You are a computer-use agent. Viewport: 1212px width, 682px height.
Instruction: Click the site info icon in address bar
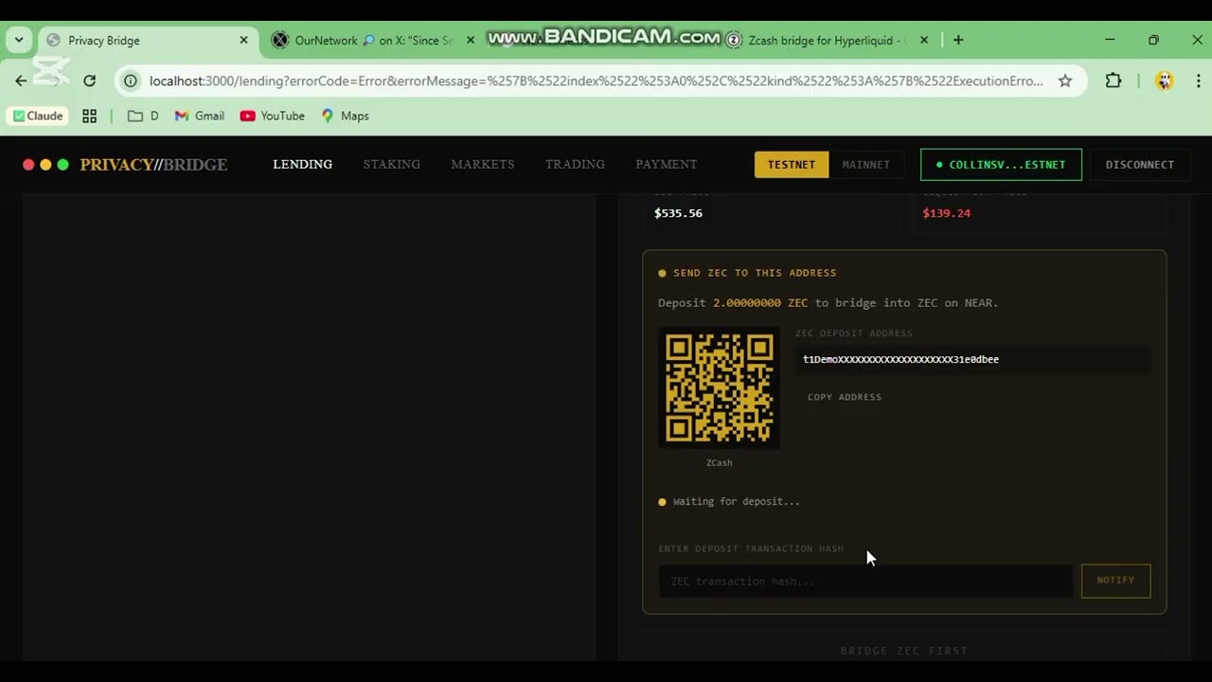131,81
